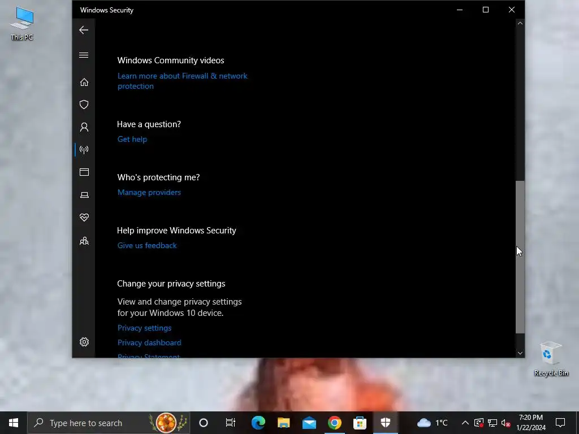Minimize the Windows Security window
This screenshot has width=579, height=434.
(x=460, y=10)
